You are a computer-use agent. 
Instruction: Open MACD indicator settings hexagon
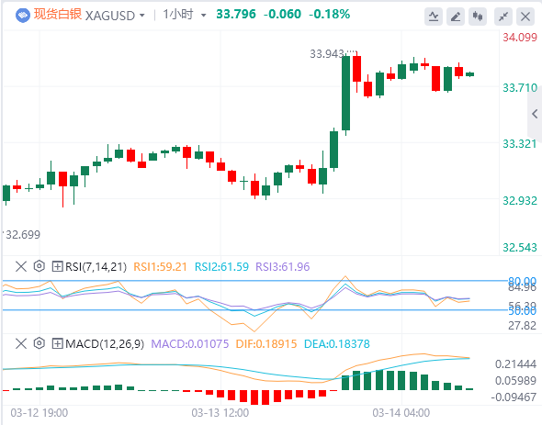(x=40, y=343)
